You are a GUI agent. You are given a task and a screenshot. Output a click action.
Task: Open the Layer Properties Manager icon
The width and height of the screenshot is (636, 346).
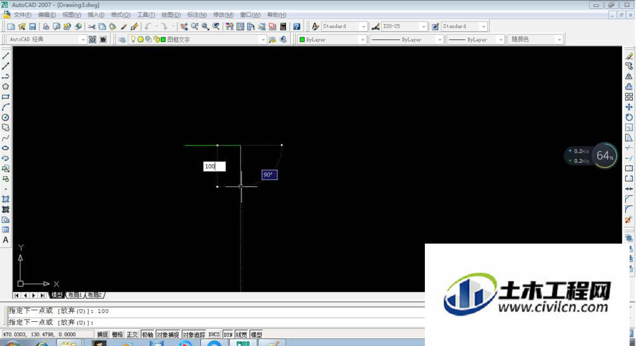tap(122, 39)
